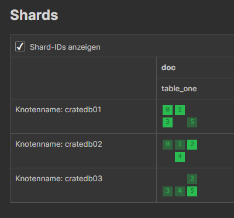Click the Shard-IDs anzeigen label text

(x=65, y=47)
